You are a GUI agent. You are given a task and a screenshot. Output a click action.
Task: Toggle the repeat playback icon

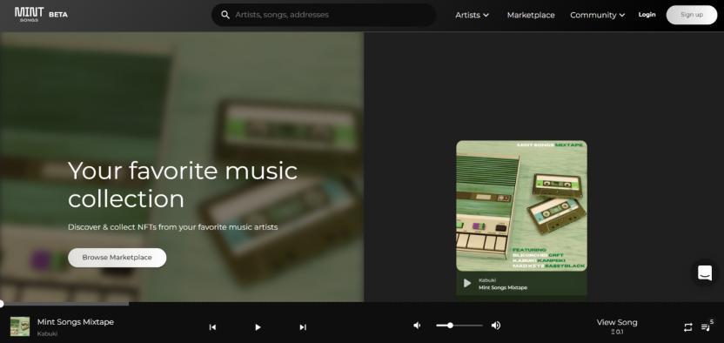[688, 327]
